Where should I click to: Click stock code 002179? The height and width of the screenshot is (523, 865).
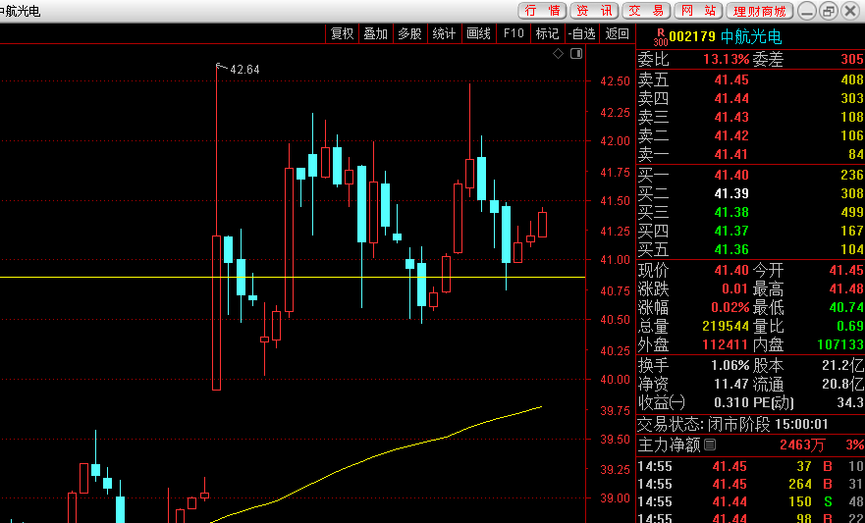692,37
